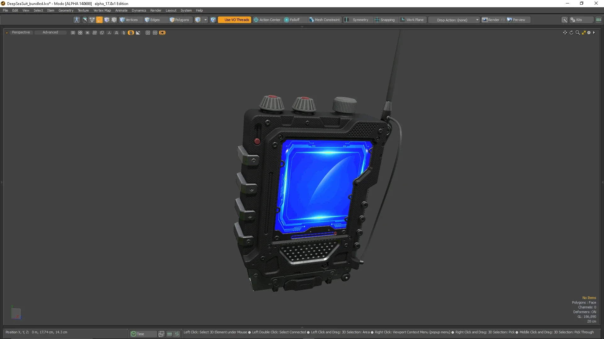Click the second square target viewport icon
Screen dimensions: 604x339
(x=155, y=33)
